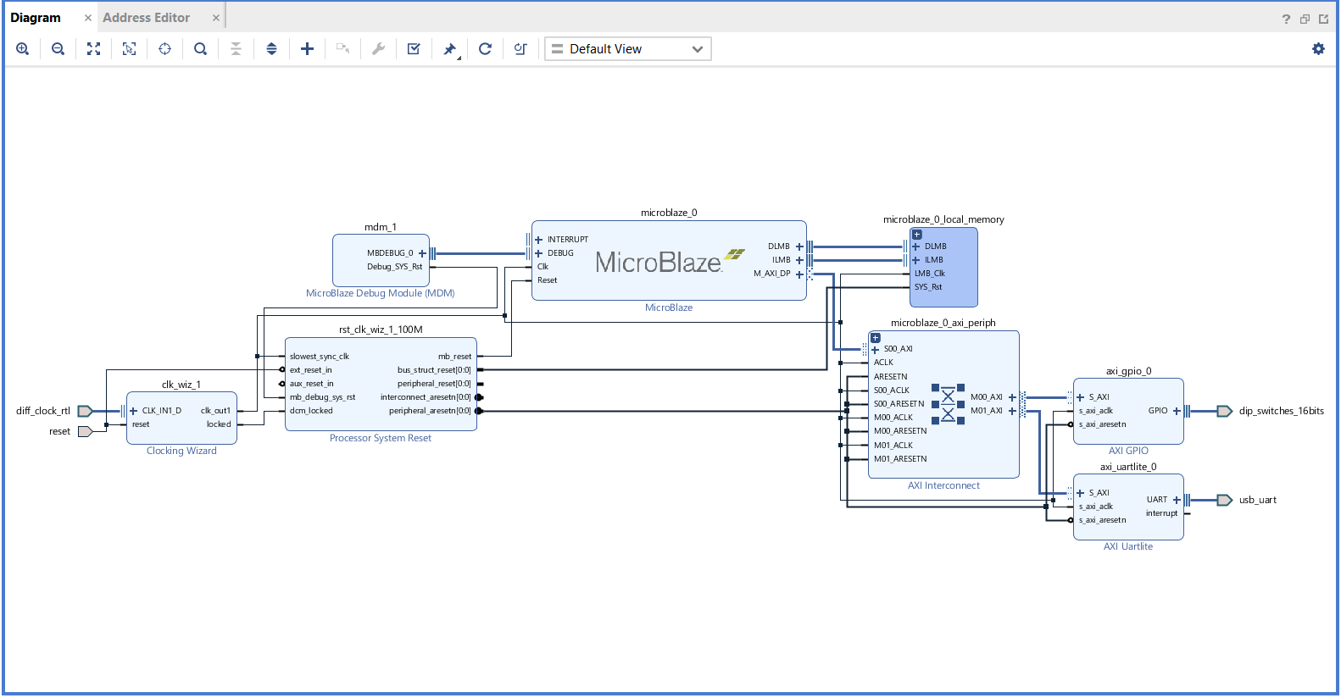Click the Regenerate Layout icon
Viewport: 1341px width, 698px height.
click(x=486, y=49)
